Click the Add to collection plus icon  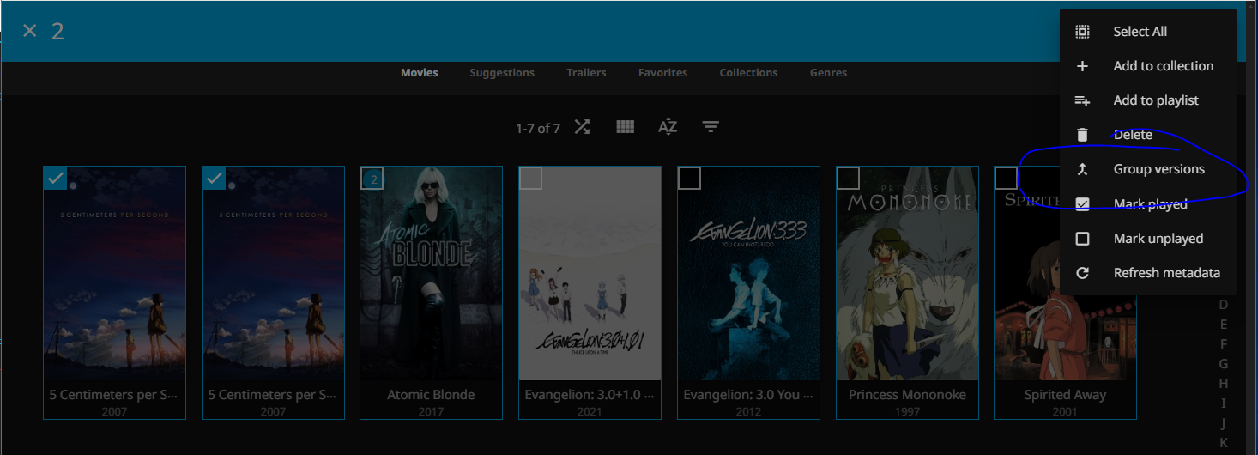coord(1083,66)
